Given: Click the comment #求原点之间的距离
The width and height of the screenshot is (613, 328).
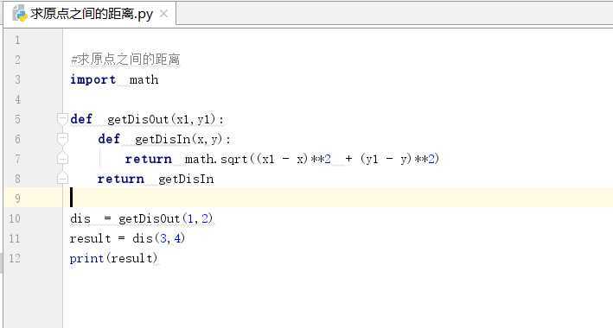Looking at the screenshot, I should (x=125, y=60).
